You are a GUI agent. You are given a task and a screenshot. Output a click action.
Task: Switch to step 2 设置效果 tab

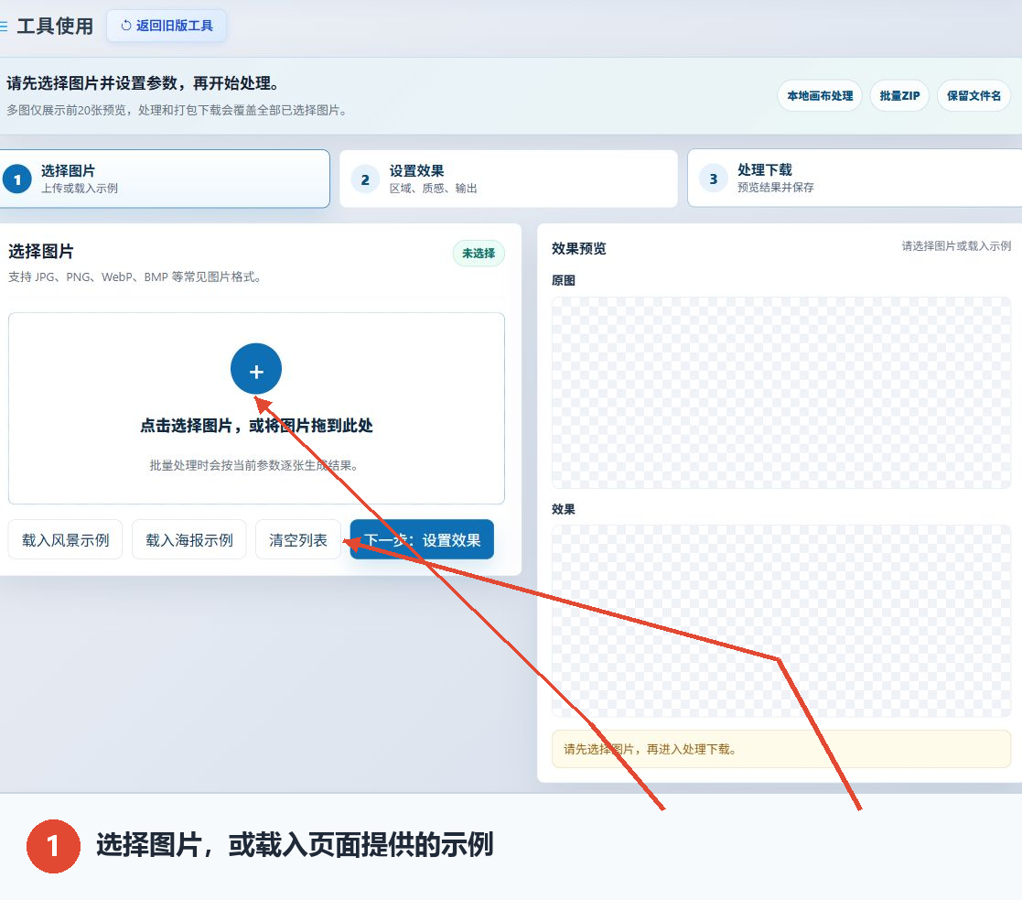pyautogui.click(x=509, y=179)
